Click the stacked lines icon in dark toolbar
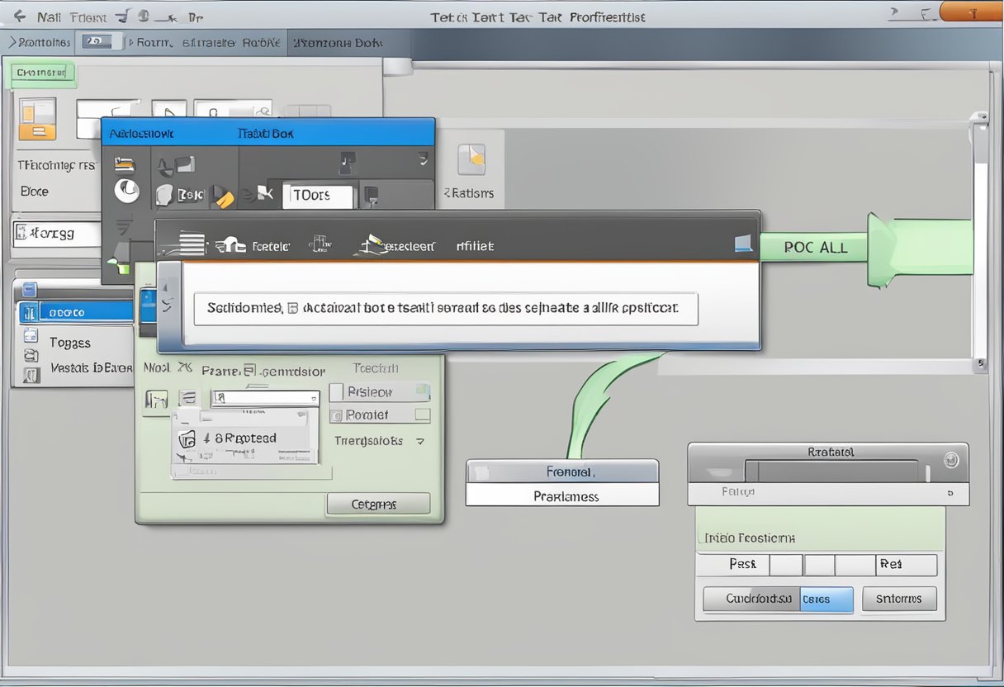This screenshot has height=687, width=1004. [x=192, y=244]
